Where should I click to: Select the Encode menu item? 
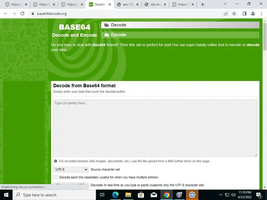pyautogui.click(x=180, y=35)
